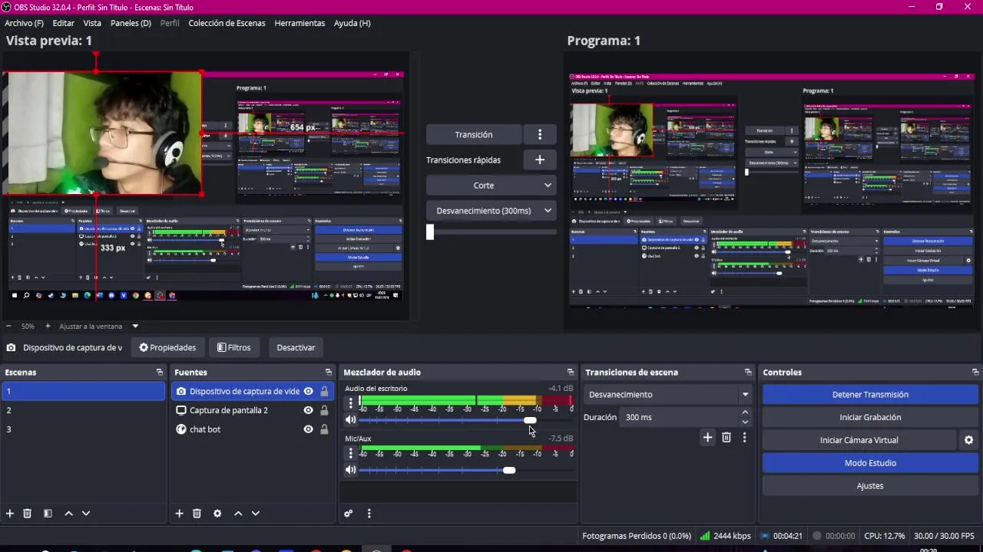Zoom in preview with plus icon

pyautogui.click(x=48, y=326)
